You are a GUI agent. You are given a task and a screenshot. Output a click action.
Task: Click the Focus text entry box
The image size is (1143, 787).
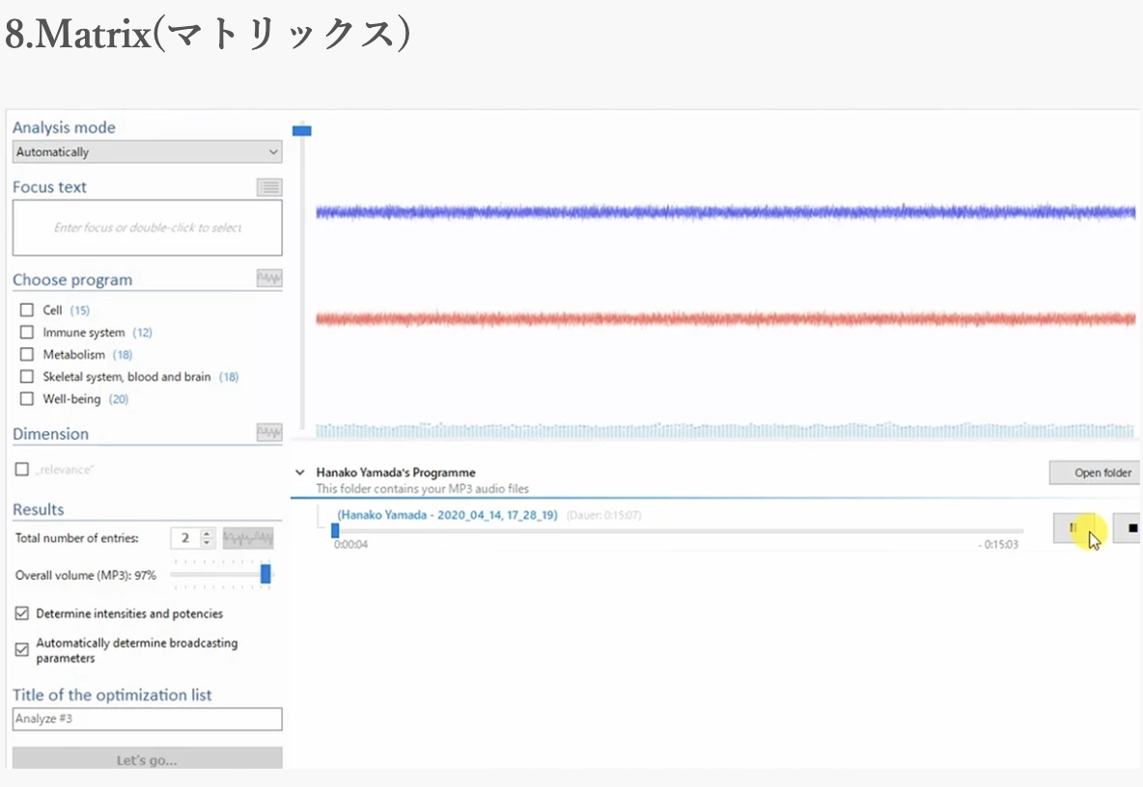point(147,229)
